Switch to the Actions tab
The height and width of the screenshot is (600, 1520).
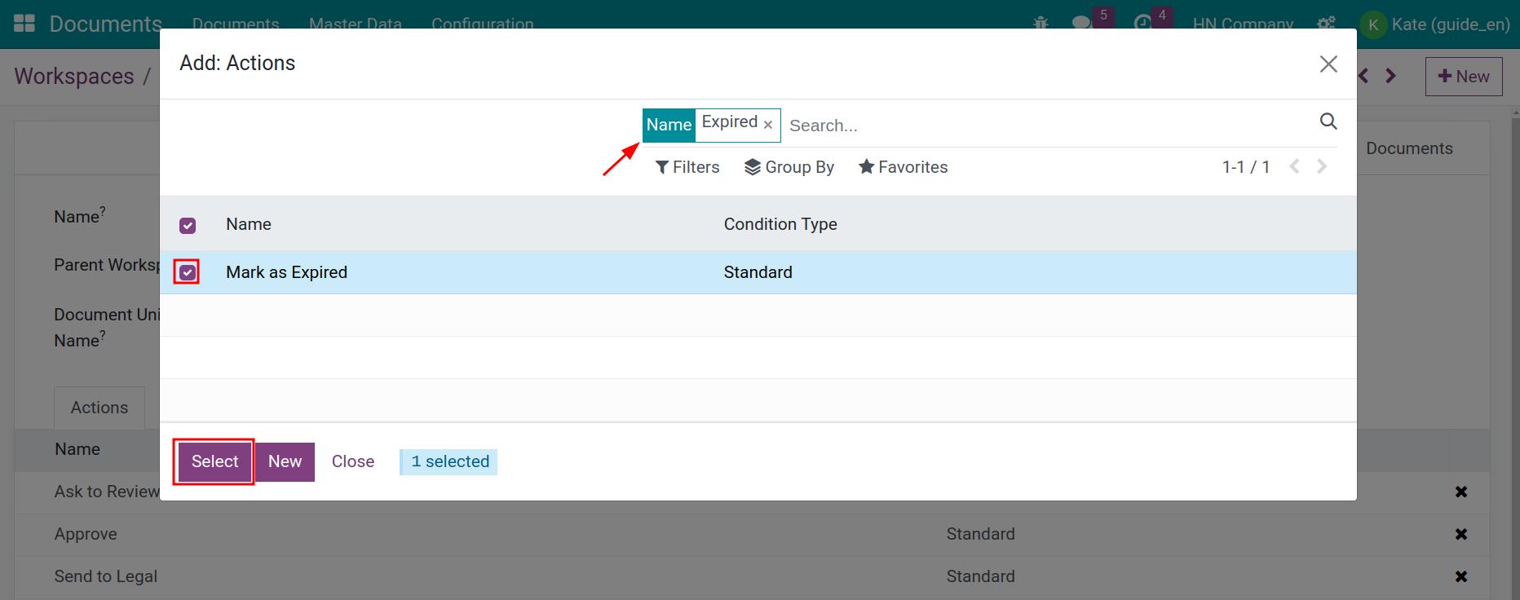pyautogui.click(x=99, y=408)
